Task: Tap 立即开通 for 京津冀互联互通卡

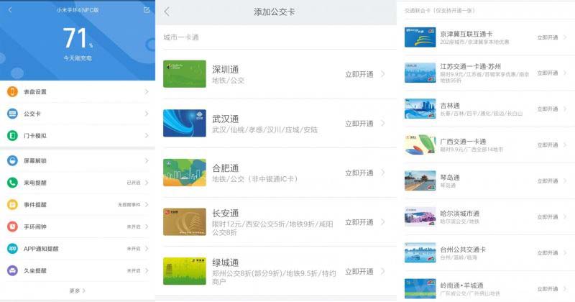Action: pos(548,37)
